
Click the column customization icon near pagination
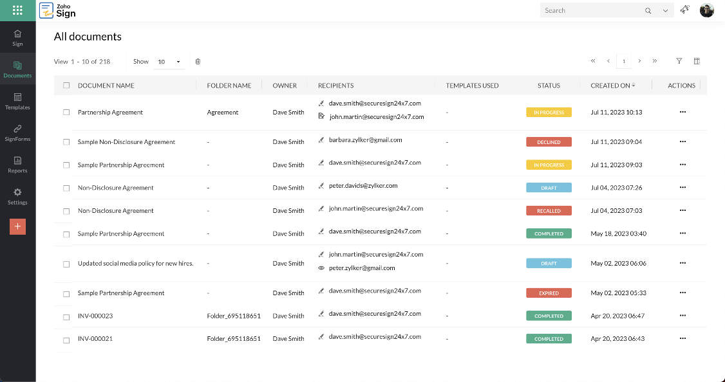[x=697, y=60]
